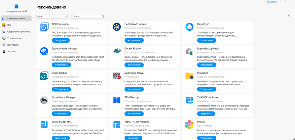Screen dimensions: 295x140
Task: Click the Snapshot folder icon
Action: (x=189, y=76)
